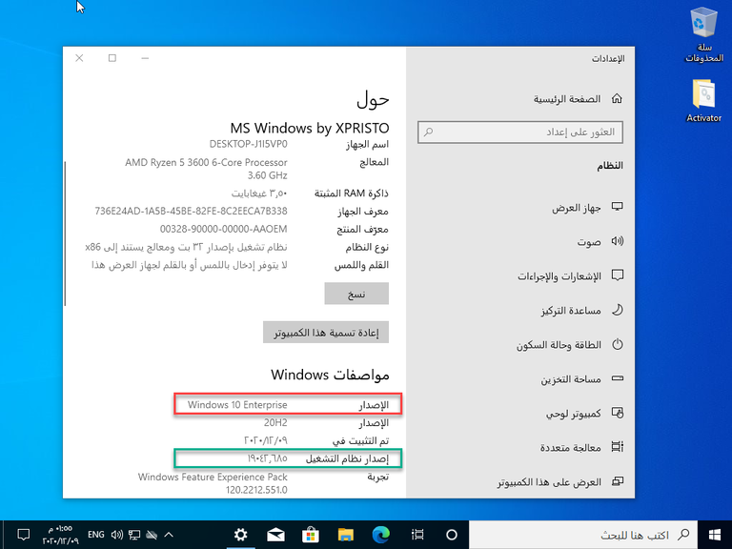Minimize the Settings window
The height and width of the screenshot is (549, 732).
[x=145, y=58]
